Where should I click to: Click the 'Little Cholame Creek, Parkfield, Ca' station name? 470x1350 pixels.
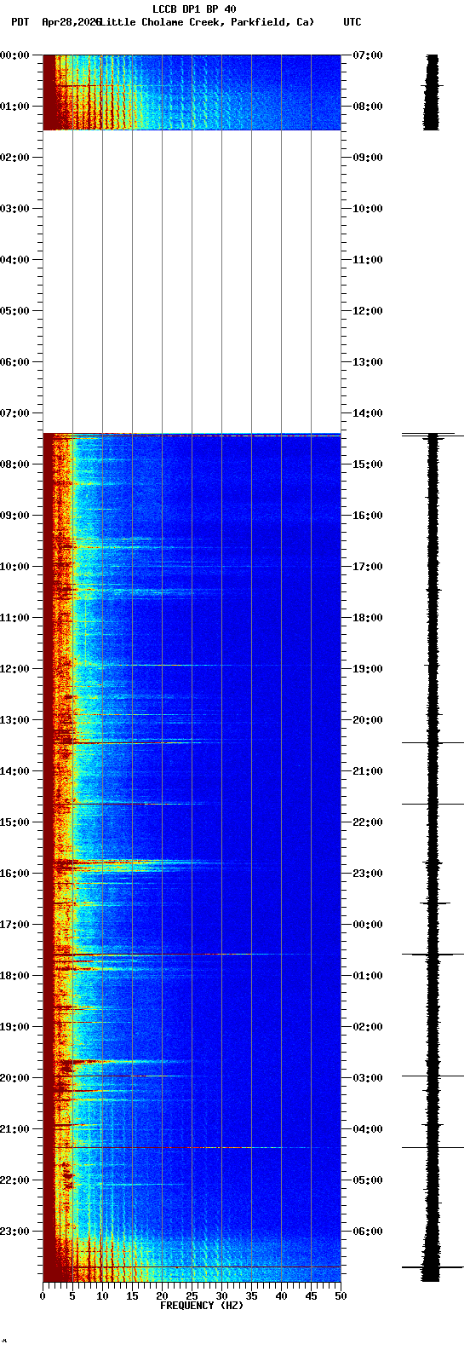pyautogui.click(x=207, y=22)
